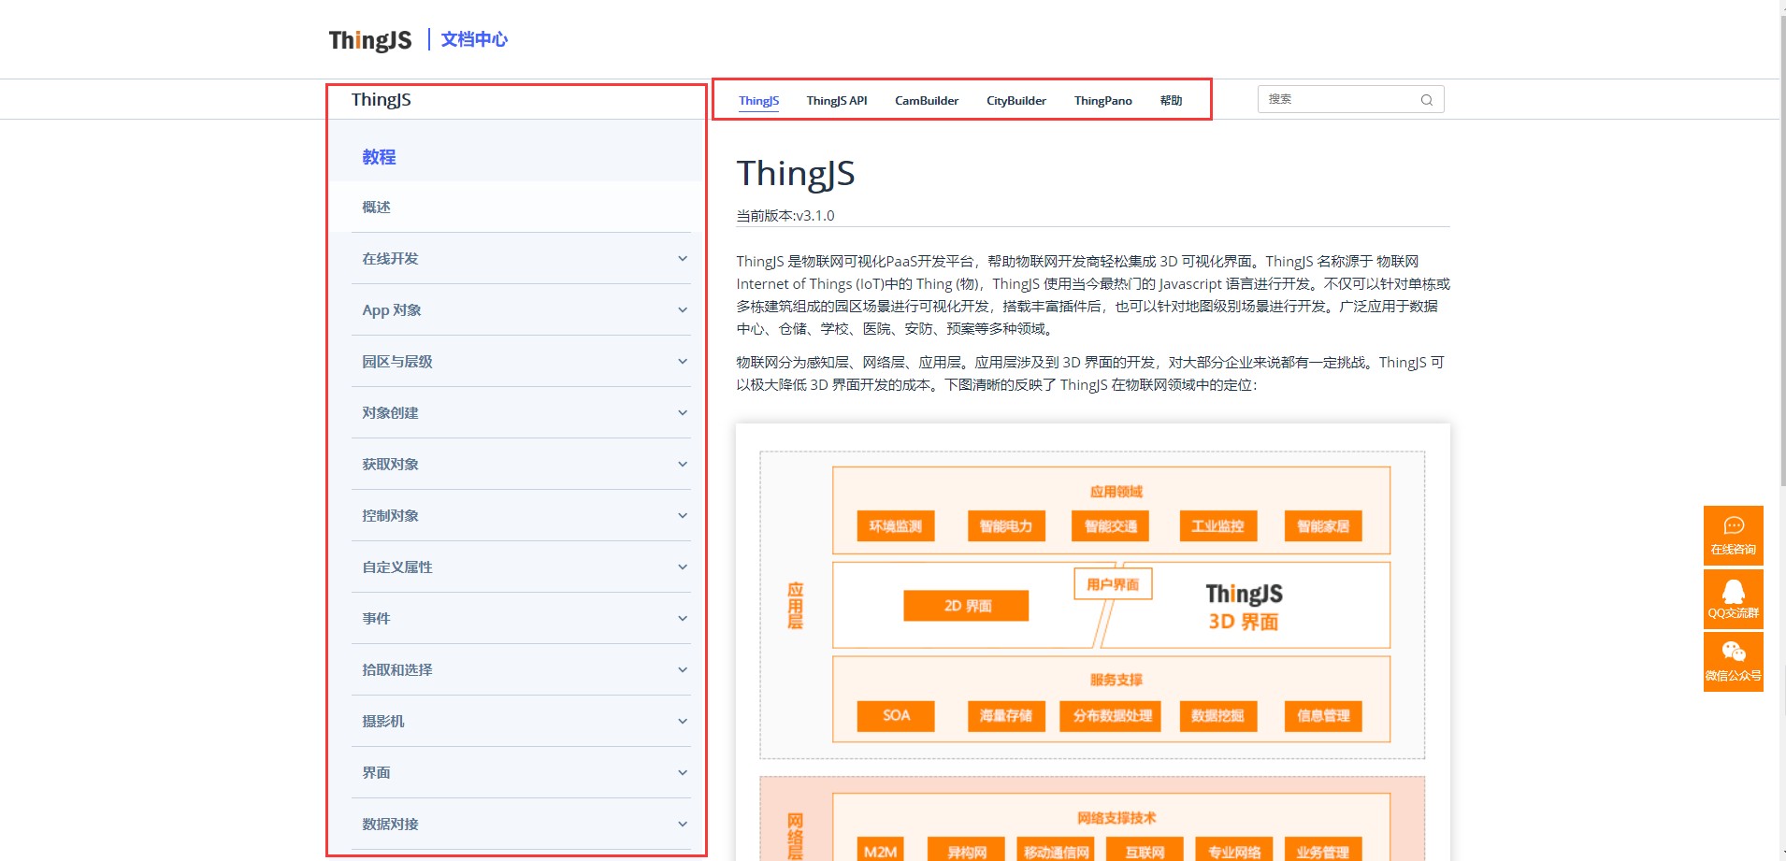This screenshot has width=1786, height=861.
Task: Expand the 自定义属性 section
Action: coord(521,567)
